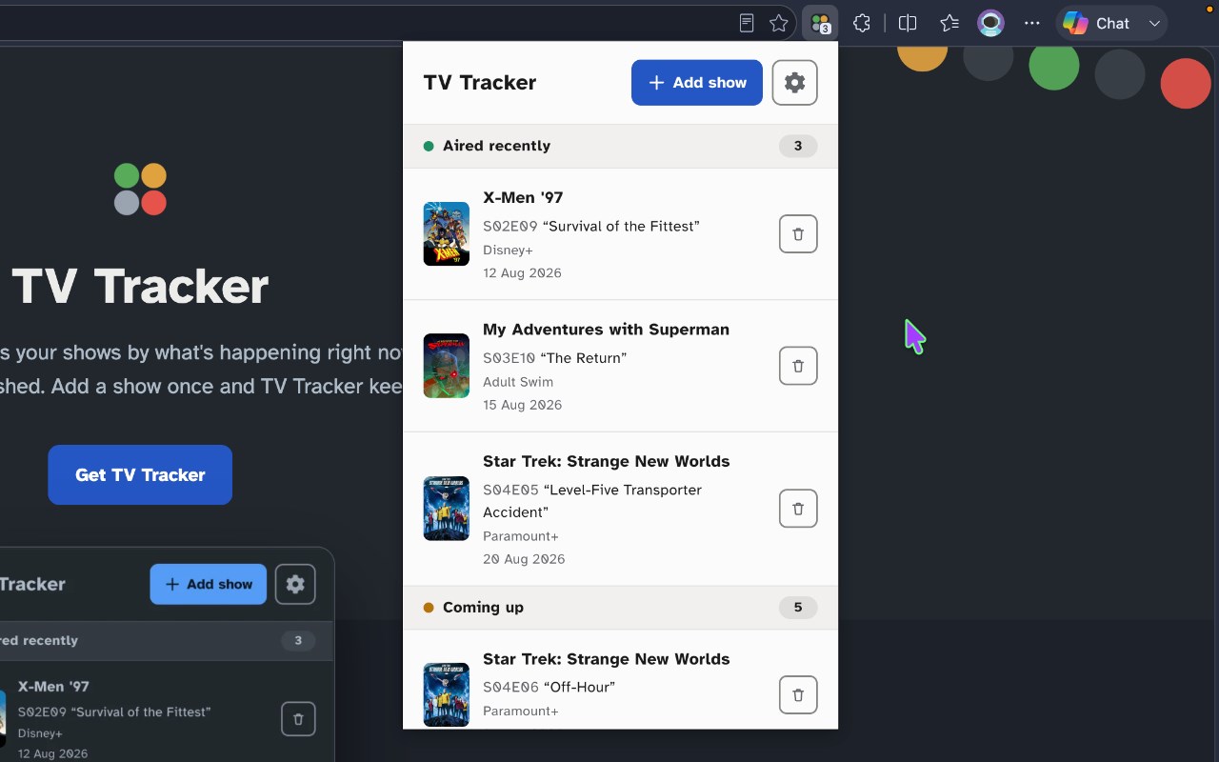Open the browser's three-dot settings menu
Screen dimensions: 1219x762
click(1032, 24)
